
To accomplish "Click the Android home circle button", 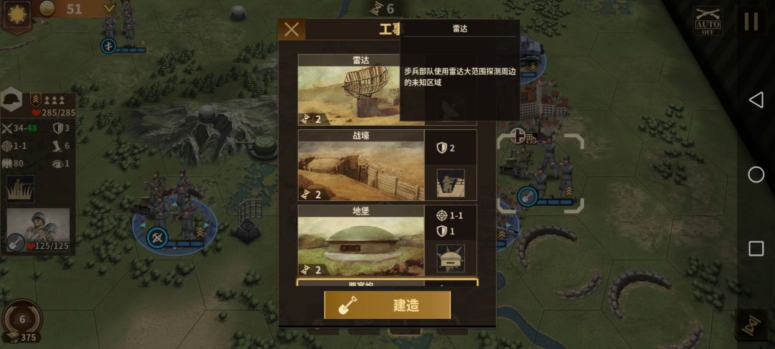I will (x=756, y=174).
